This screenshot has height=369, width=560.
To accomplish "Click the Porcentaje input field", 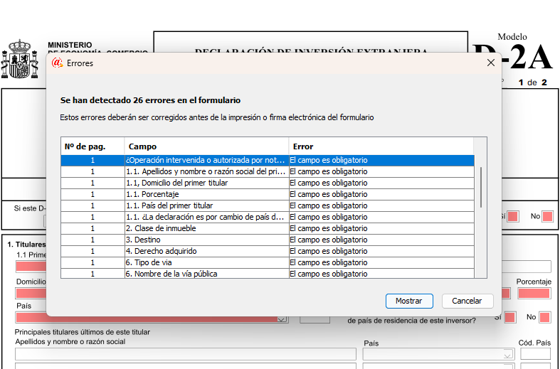I will click(534, 293).
